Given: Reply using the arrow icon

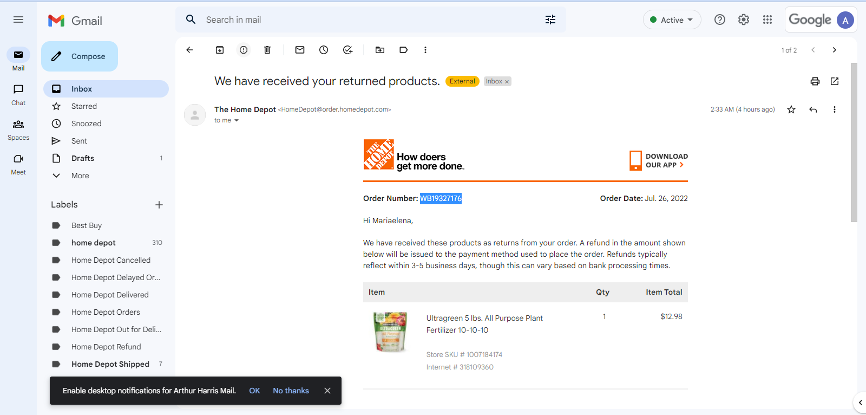Looking at the screenshot, I should tap(813, 109).
